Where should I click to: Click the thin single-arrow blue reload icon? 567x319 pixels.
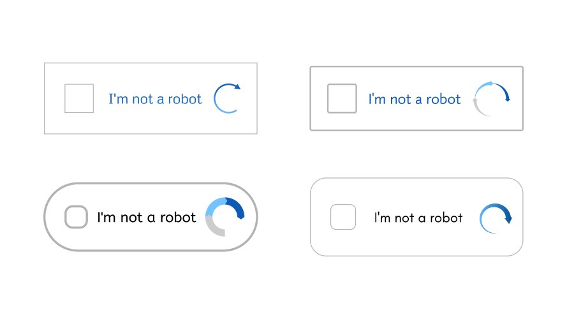pos(226,99)
